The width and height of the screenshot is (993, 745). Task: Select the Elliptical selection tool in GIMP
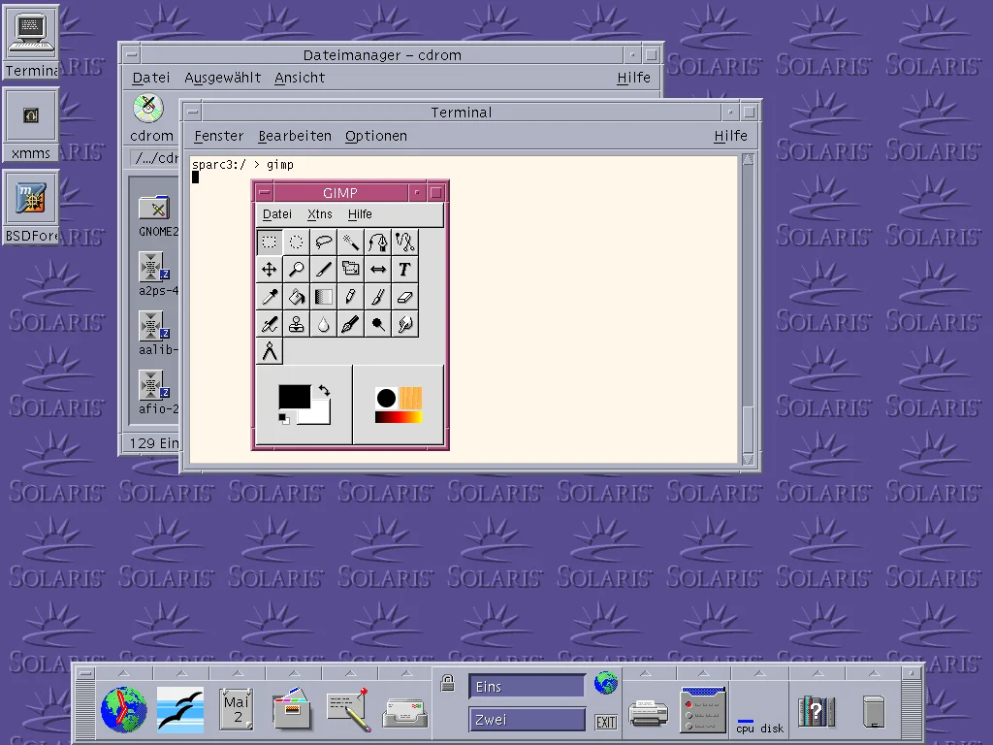tap(297, 242)
